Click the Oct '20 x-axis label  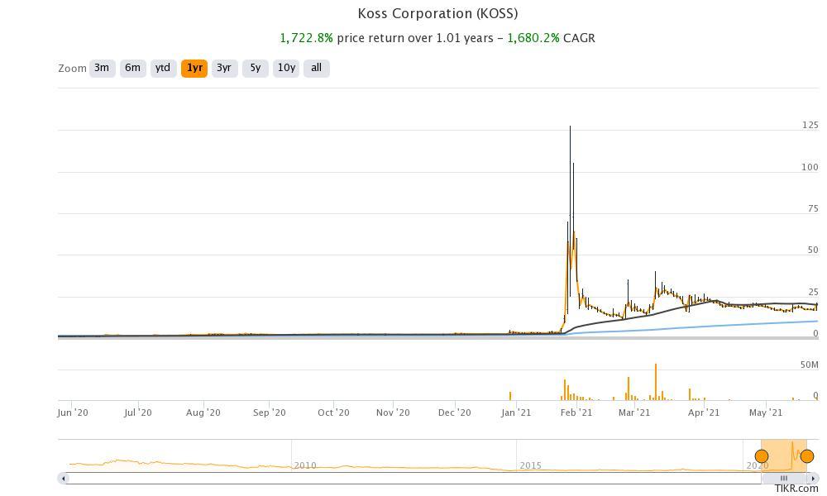333,413
